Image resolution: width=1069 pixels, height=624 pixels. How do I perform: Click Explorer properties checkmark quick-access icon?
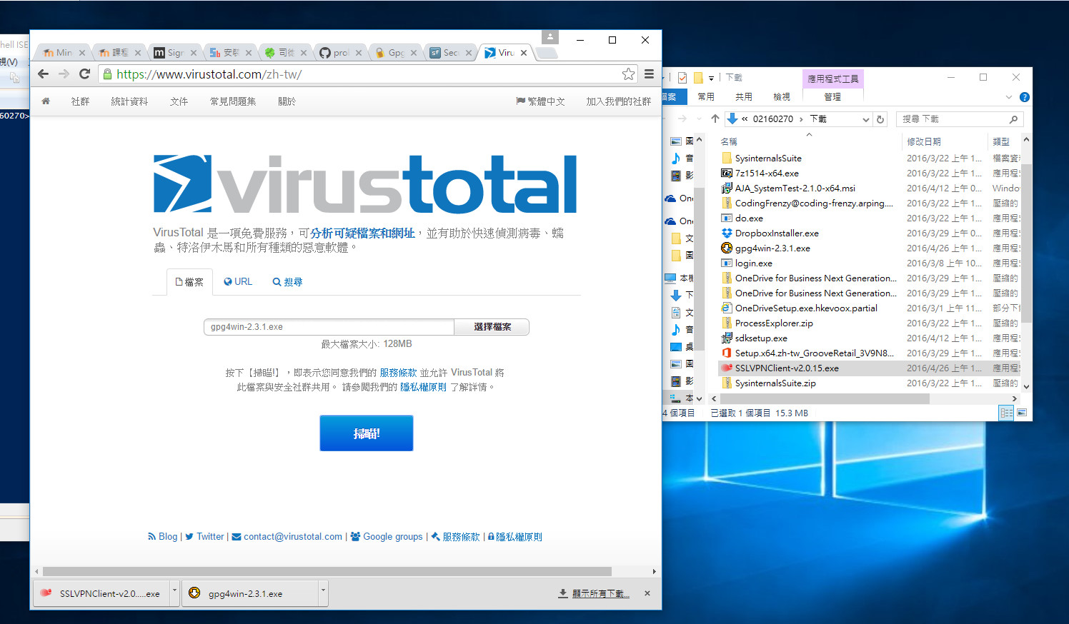[682, 78]
